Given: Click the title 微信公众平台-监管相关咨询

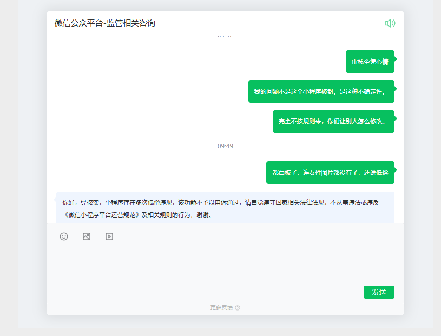Looking at the screenshot, I should pyautogui.click(x=105, y=23).
